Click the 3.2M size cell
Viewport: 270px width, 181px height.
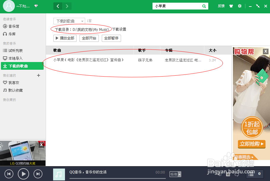[x=212, y=60]
